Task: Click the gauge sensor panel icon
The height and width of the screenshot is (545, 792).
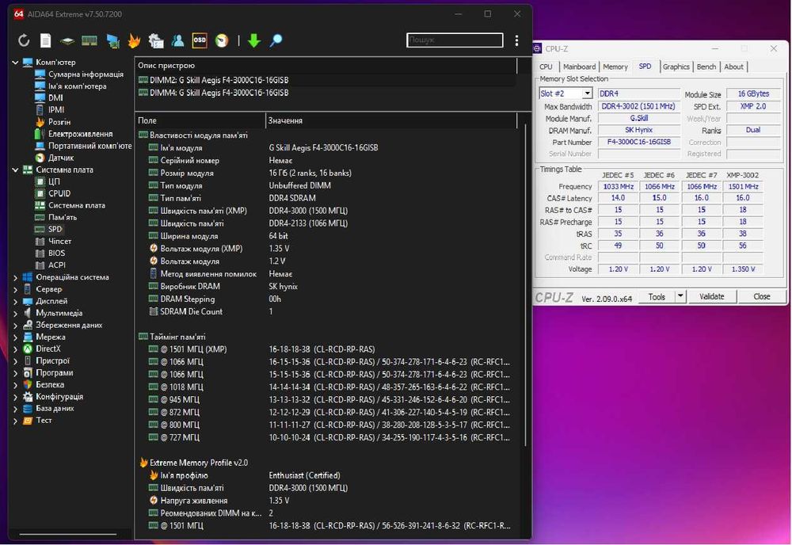Action: click(222, 40)
